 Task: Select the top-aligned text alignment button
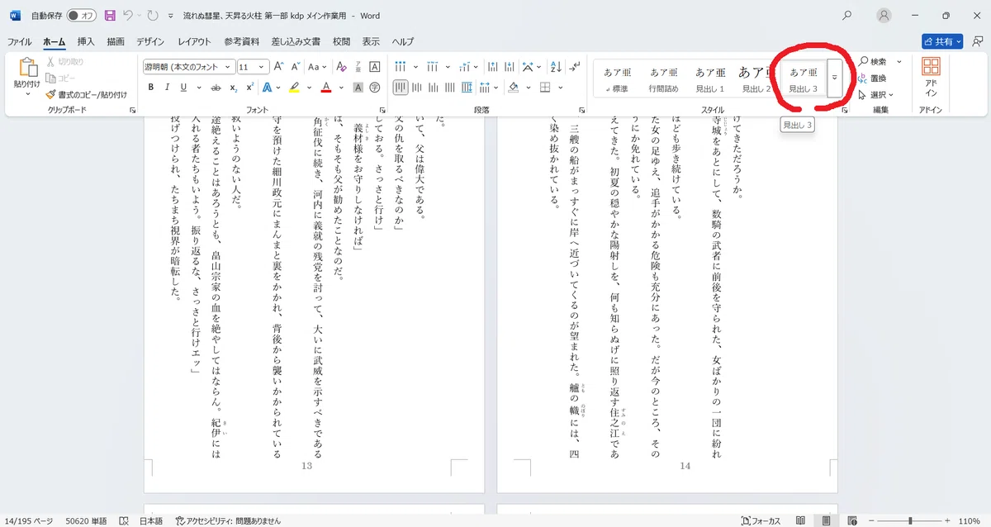(400, 87)
